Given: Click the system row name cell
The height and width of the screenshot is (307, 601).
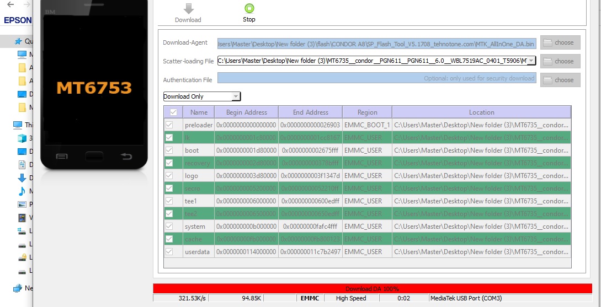Looking at the screenshot, I should click(199, 226).
